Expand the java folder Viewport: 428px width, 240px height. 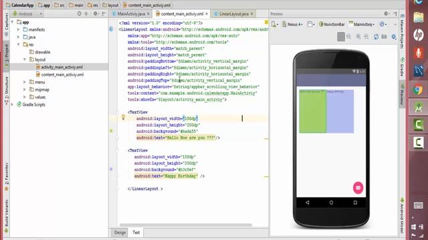18,37
